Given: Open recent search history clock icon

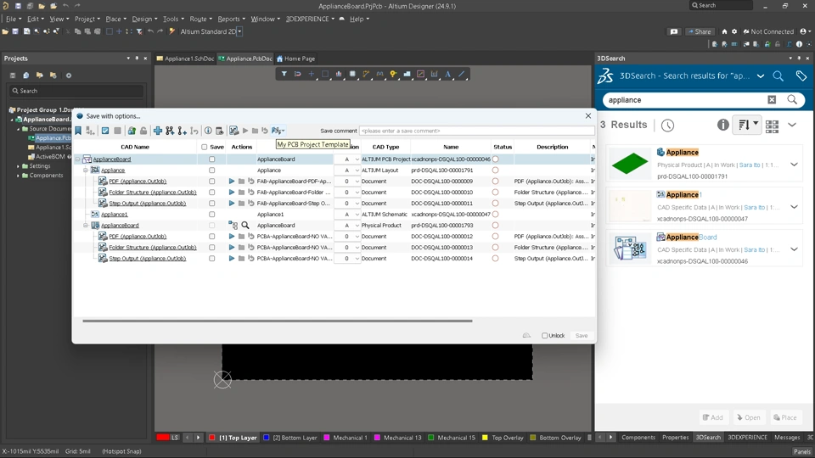Looking at the screenshot, I should 667,126.
